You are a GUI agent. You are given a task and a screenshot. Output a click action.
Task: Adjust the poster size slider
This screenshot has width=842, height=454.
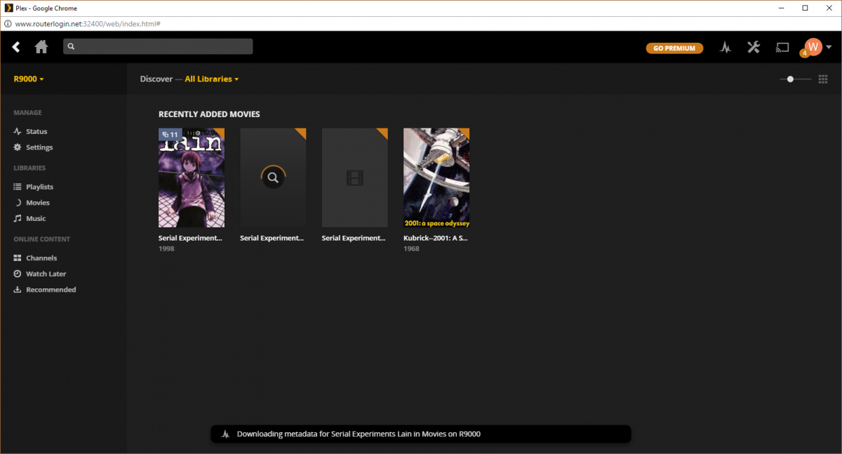click(x=796, y=79)
